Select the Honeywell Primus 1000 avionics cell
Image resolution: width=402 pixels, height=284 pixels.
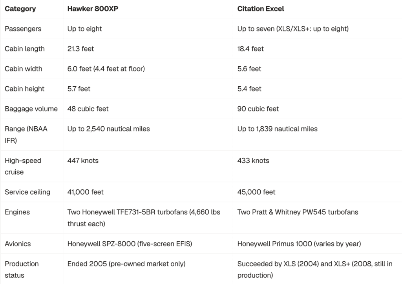(x=299, y=244)
